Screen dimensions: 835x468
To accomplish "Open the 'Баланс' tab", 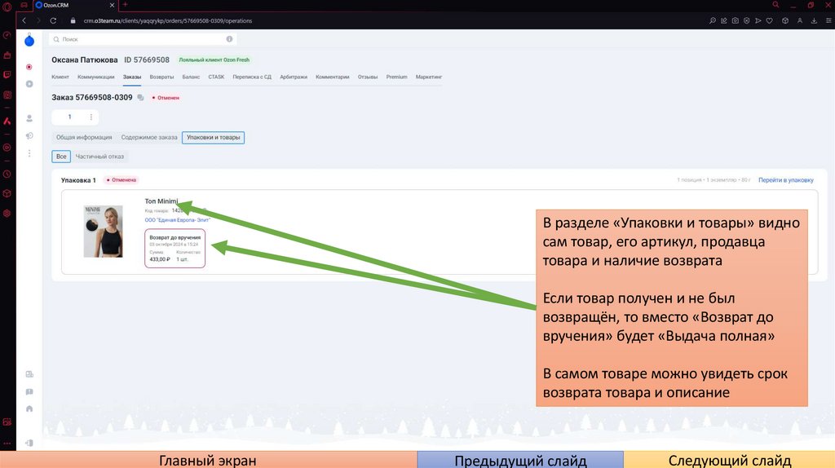I will 191,77.
